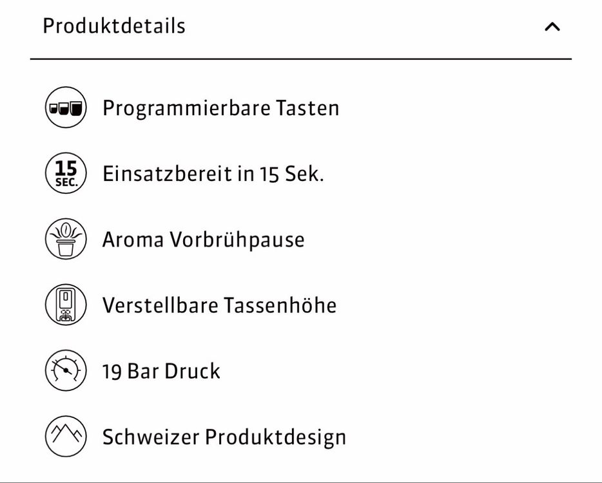602x483 pixels.
Task: Click the word Produktdesign in last feature
Action: coord(276,438)
